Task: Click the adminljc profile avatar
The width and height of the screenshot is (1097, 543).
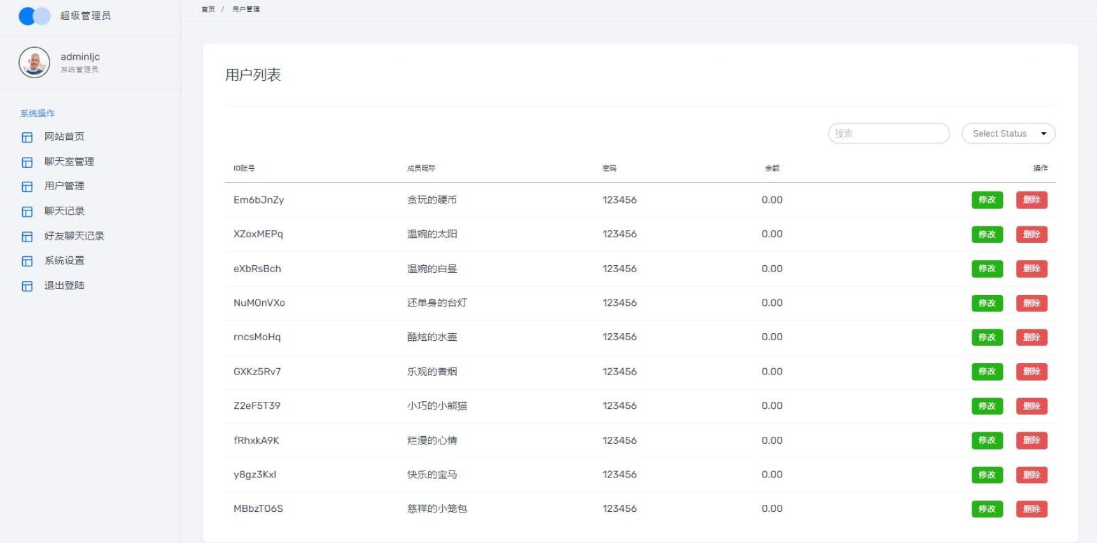Action: [x=34, y=62]
